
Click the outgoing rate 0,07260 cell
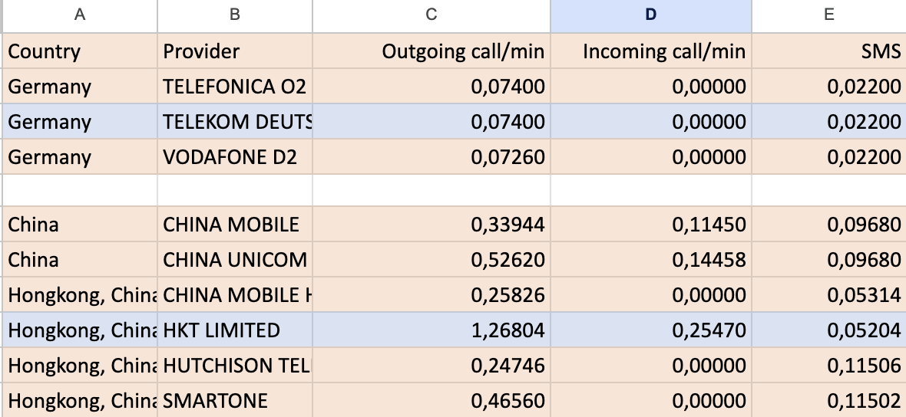pos(431,157)
